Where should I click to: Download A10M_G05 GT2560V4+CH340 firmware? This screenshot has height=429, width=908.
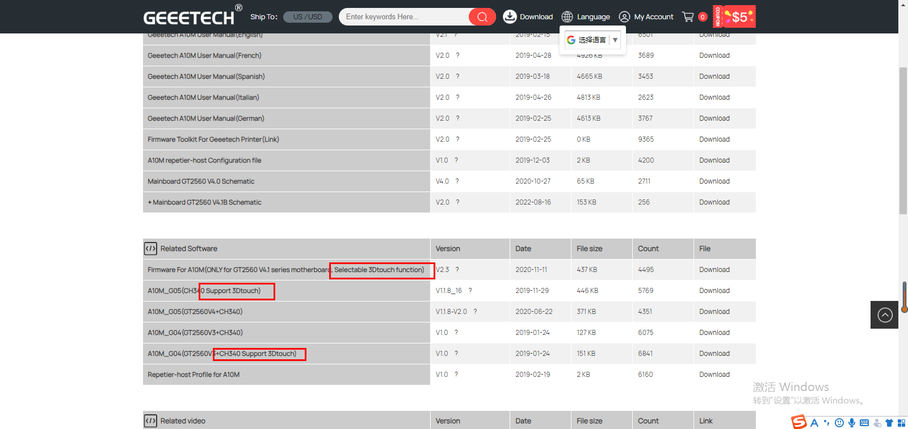tap(714, 312)
